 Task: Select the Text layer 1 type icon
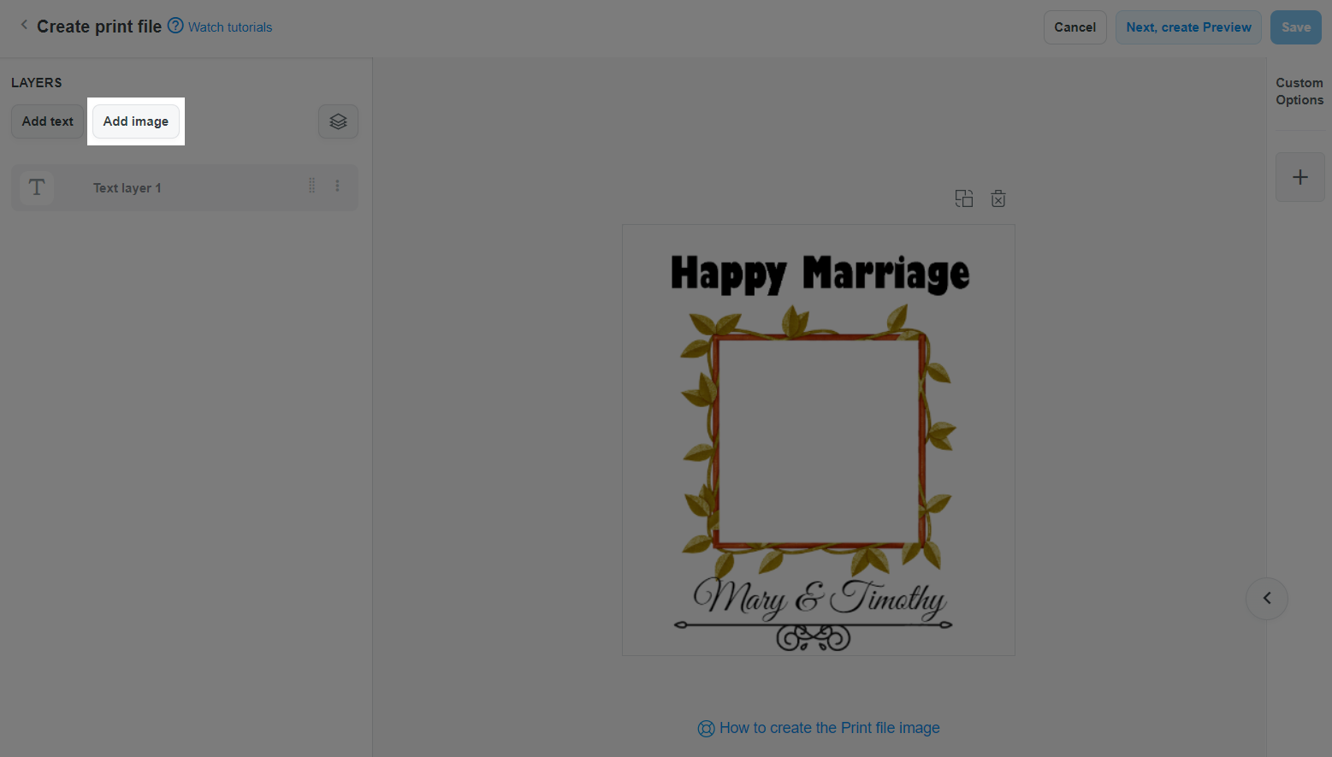37,187
